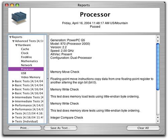
Task: Collapse the Reports root tree node
Action: coord(10,37)
